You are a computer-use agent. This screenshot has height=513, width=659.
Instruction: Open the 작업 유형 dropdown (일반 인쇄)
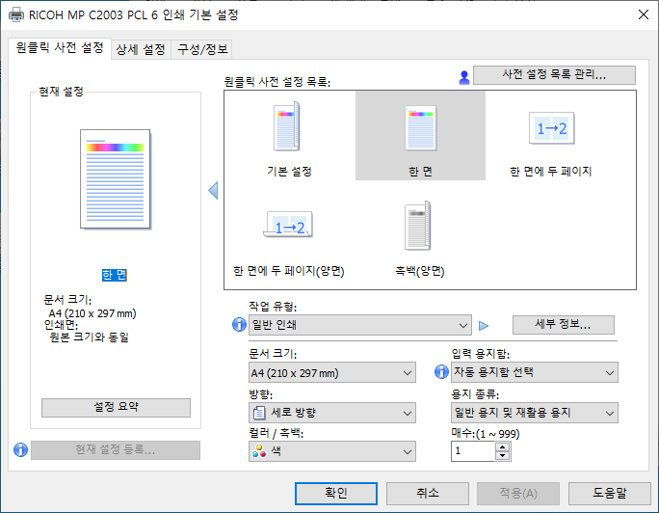[359, 325]
